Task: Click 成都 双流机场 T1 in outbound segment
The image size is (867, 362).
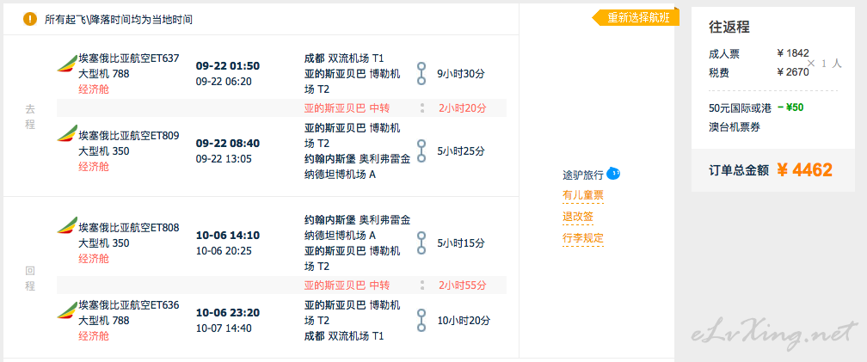Action: [x=344, y=58]
